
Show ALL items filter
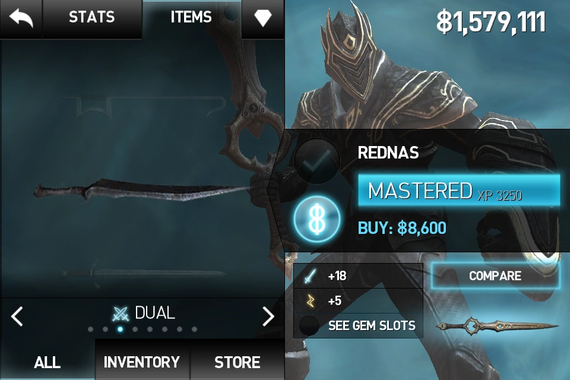click(x=47, y=362)
